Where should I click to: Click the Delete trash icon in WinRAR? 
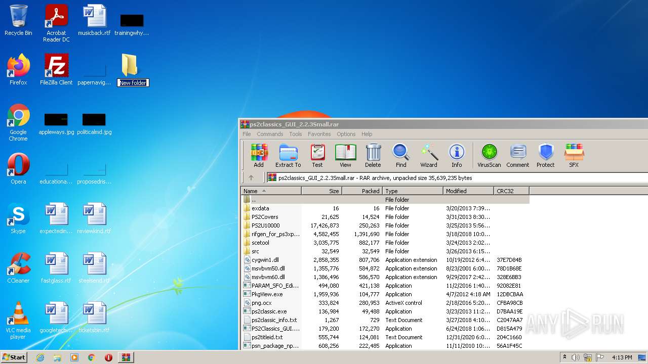pos(373,156)
